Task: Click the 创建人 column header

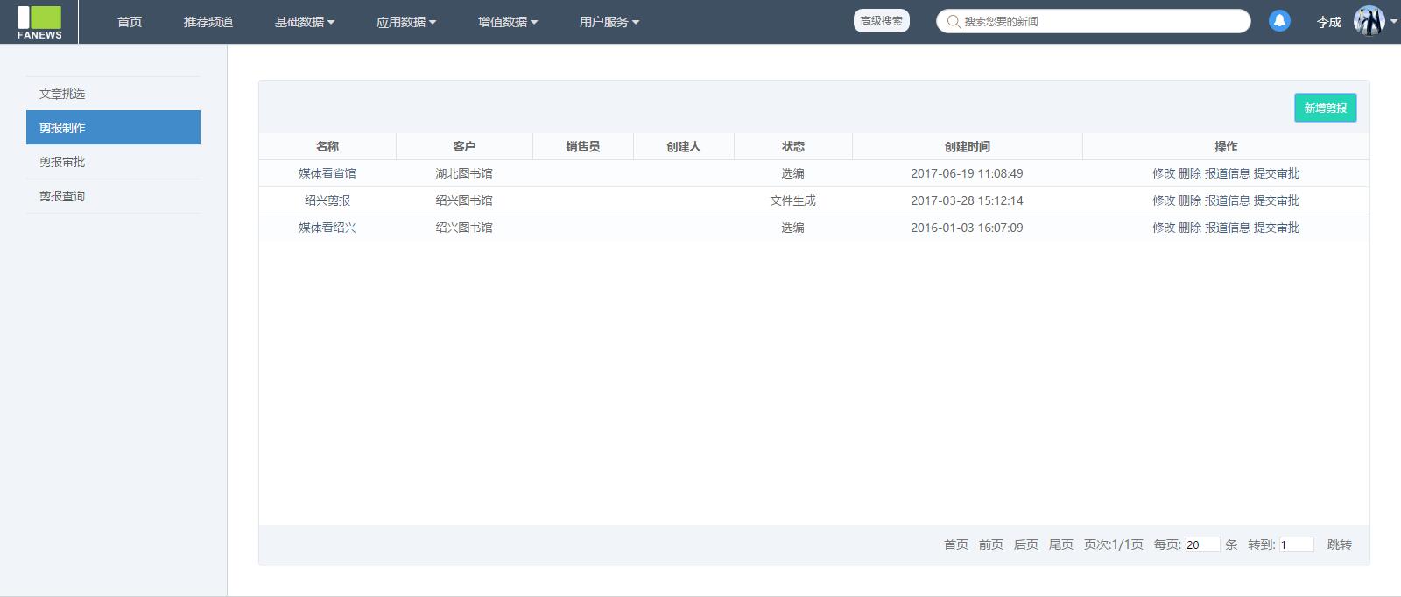Action: [x=684, y=146]
